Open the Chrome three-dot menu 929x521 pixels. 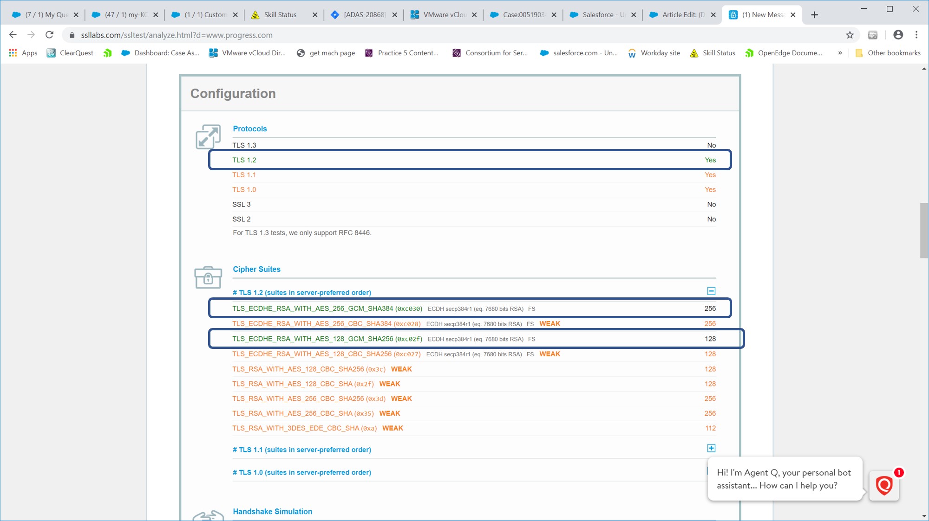[916, 34]
